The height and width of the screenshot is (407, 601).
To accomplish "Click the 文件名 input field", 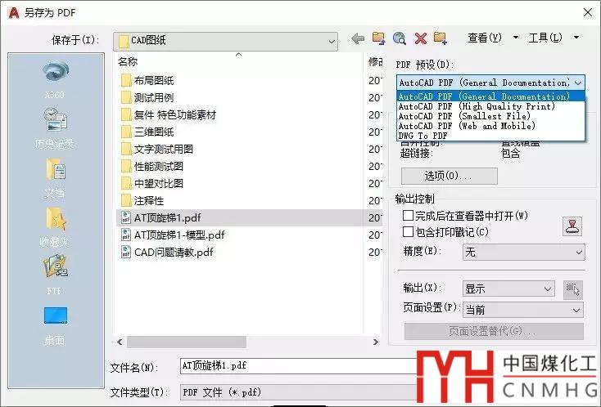I will (x=299, y=366).
